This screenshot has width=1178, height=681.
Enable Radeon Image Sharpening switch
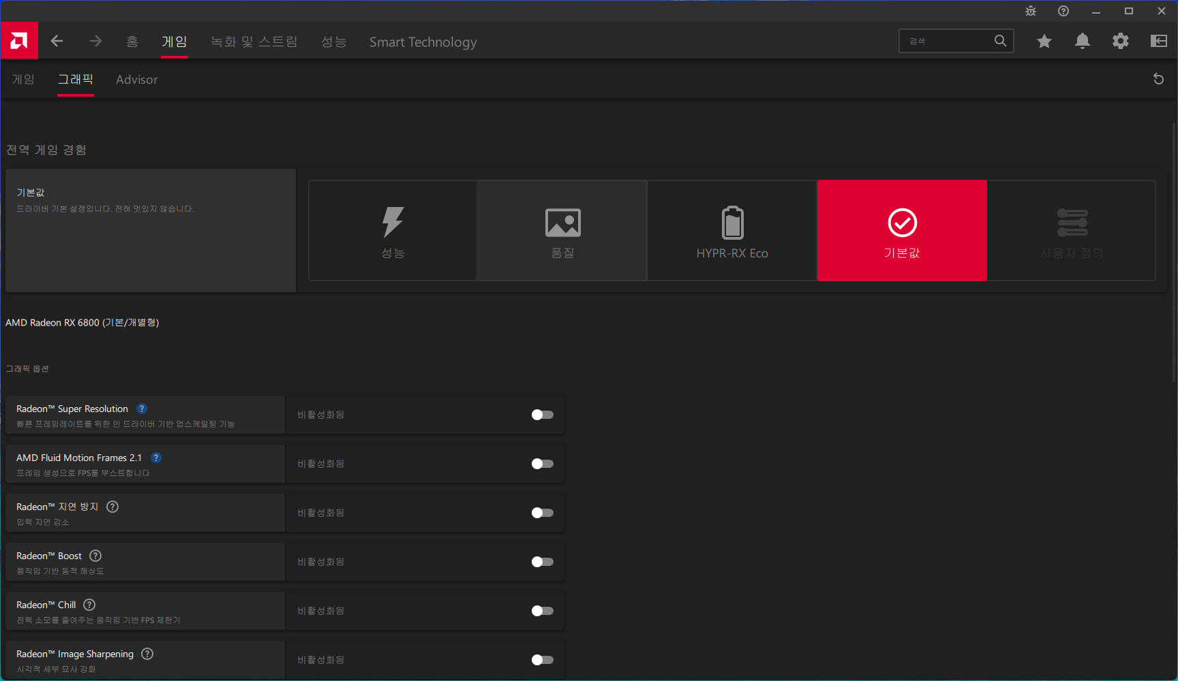point(543,660)
